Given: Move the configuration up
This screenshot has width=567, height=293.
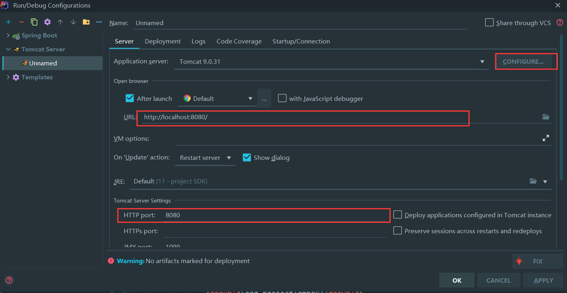Looking at the screenshot, I should (60, 22).
